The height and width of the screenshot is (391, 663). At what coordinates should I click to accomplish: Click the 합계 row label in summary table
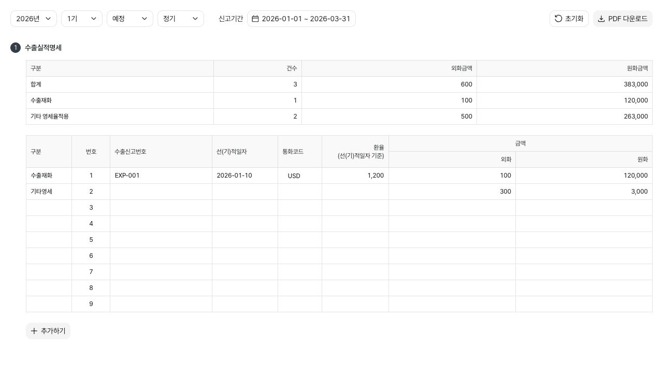point(36,84)
